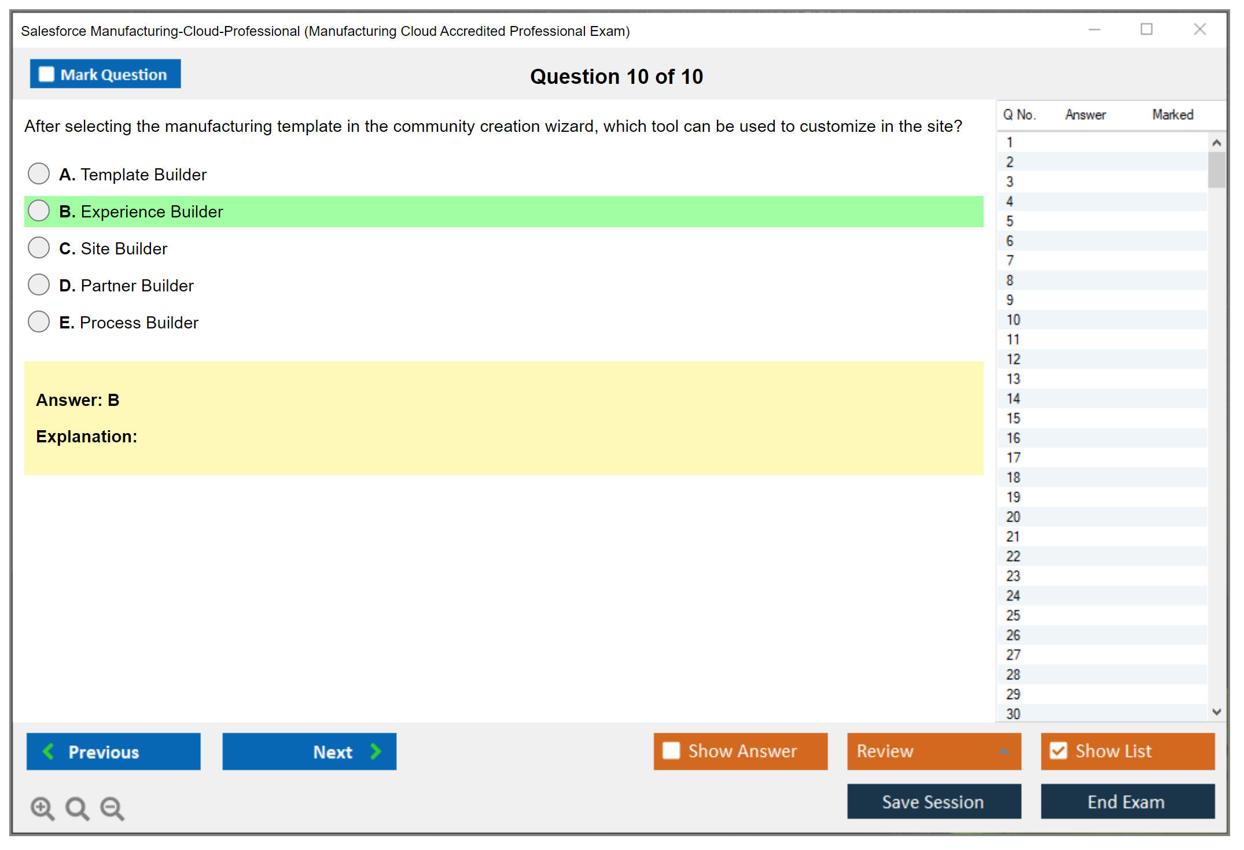Enable the Show Answer checkbox
This screenshot has width=1244, height=850.
point(671,751)
